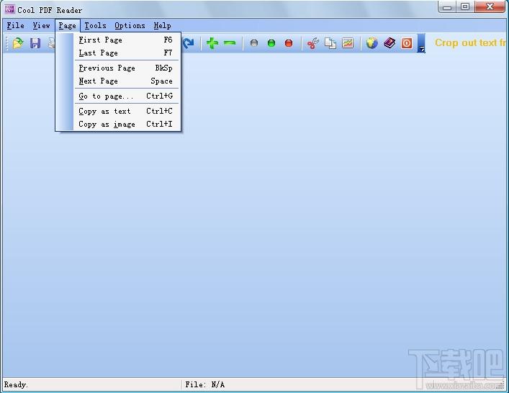Click the scissors crop icon
The height and width of the screenshot is (393, 509).
click(x=313, y=43)
